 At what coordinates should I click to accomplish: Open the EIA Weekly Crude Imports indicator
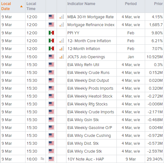click(91, 112)
